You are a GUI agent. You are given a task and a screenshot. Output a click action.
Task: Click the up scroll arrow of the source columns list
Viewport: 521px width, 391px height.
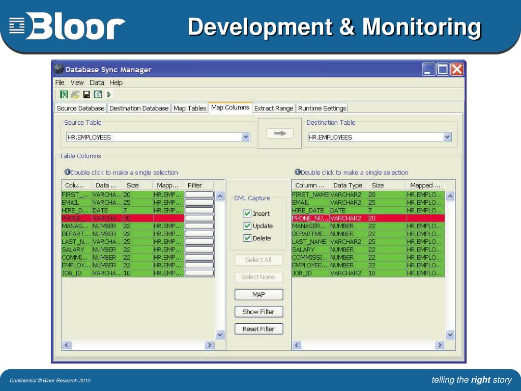(220, 196)
